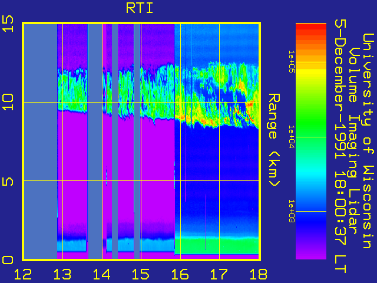Click the Volume Imaging Lidar text

353,140
